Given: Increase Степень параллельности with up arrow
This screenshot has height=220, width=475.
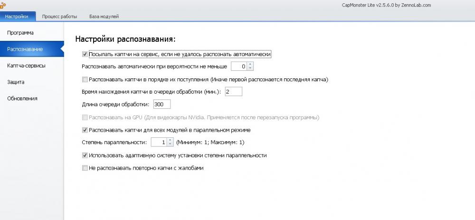Looking at the screenshot, I should click(x=170, y=140).
